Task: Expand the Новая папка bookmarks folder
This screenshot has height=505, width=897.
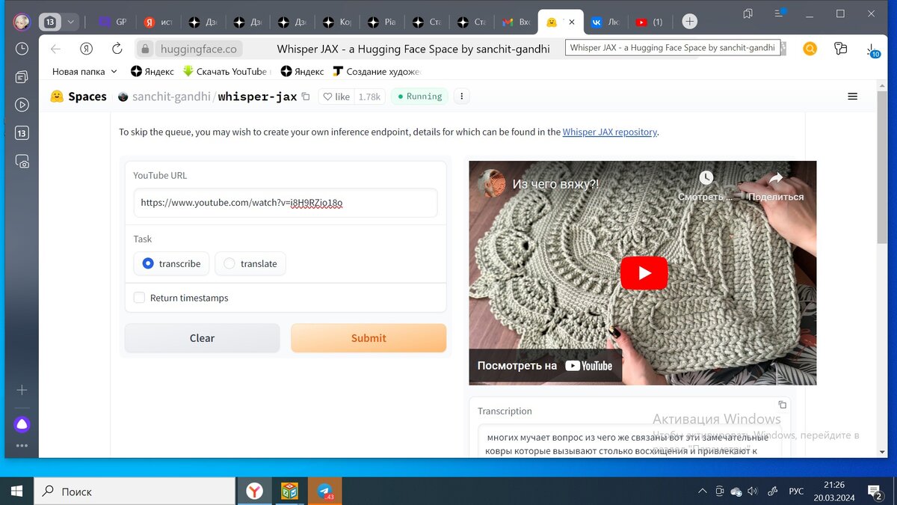Action: coord(84,71)
